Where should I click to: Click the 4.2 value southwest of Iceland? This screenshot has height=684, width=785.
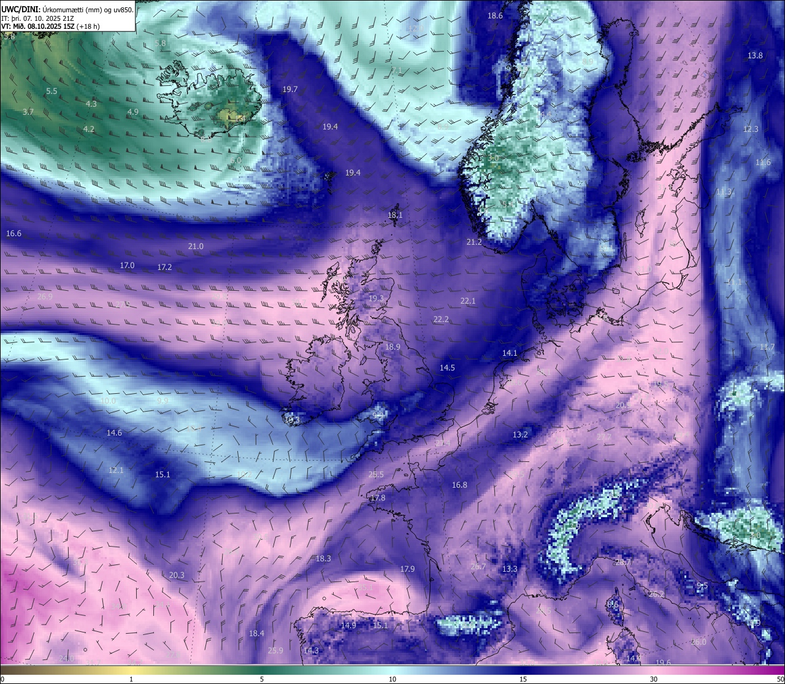pos(89,129)
